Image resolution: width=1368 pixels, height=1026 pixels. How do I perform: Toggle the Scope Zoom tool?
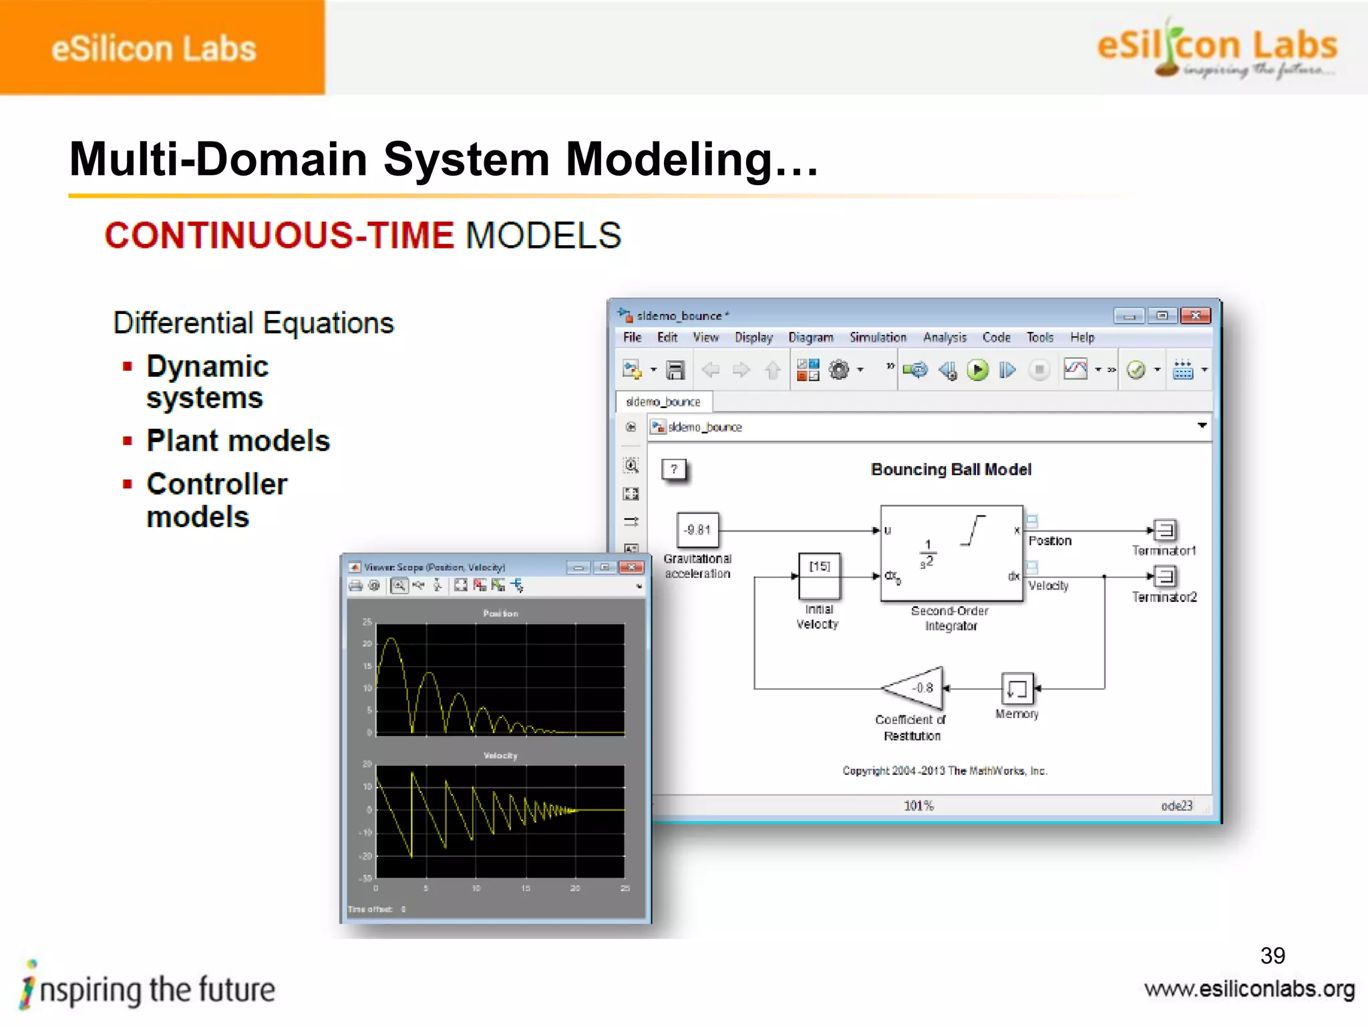click(399, 586)
